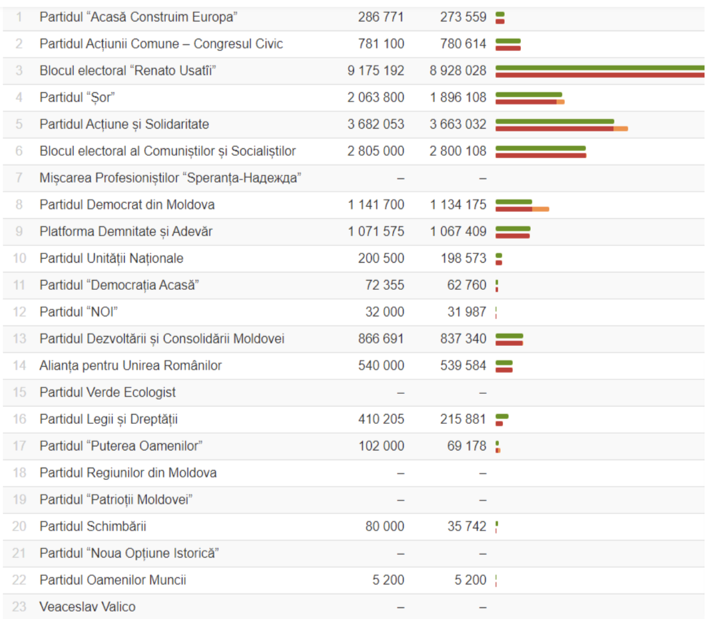Select the Veaceslav Valico row
Screen dimensions: 708x619
pyautogui.click(x=353, y=607)
